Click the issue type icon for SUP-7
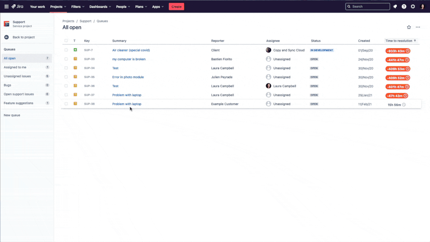 point(75,50)
